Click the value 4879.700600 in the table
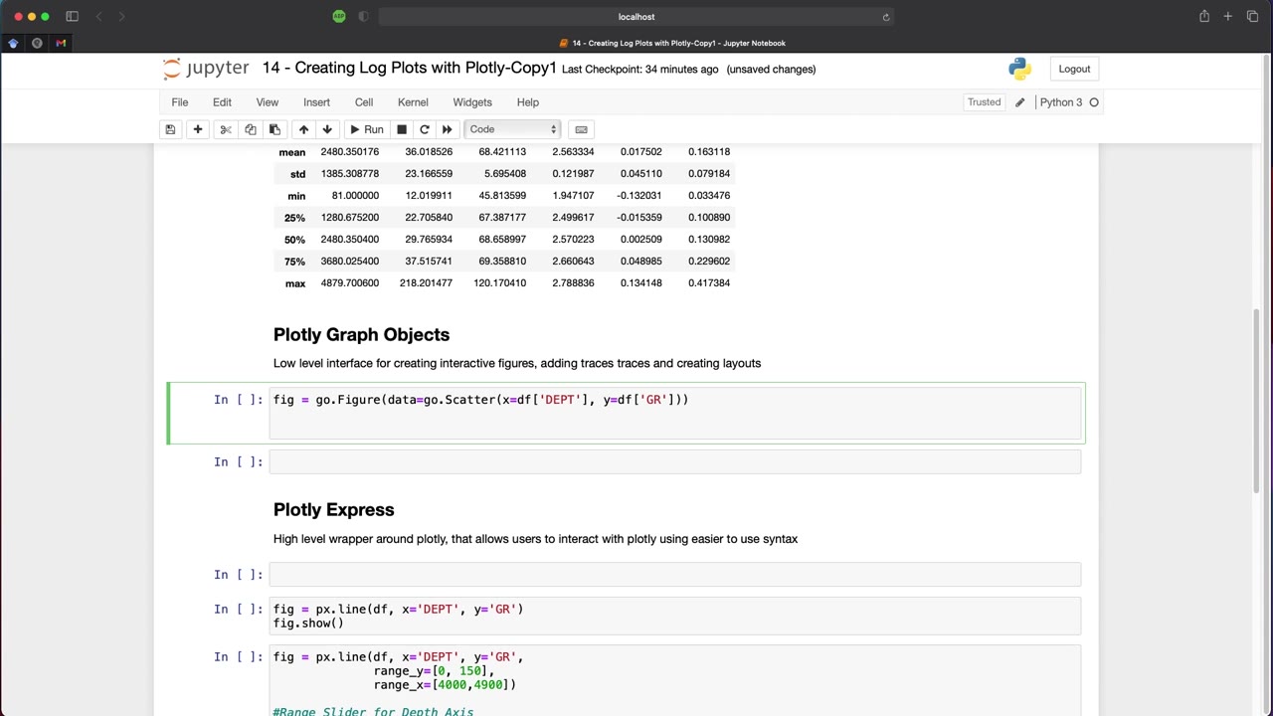 [x=349, y=282]
